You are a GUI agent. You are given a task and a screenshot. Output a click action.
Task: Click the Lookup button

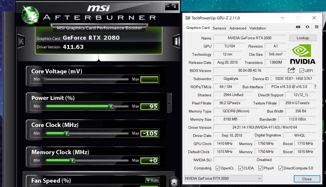tap(303, 38)
